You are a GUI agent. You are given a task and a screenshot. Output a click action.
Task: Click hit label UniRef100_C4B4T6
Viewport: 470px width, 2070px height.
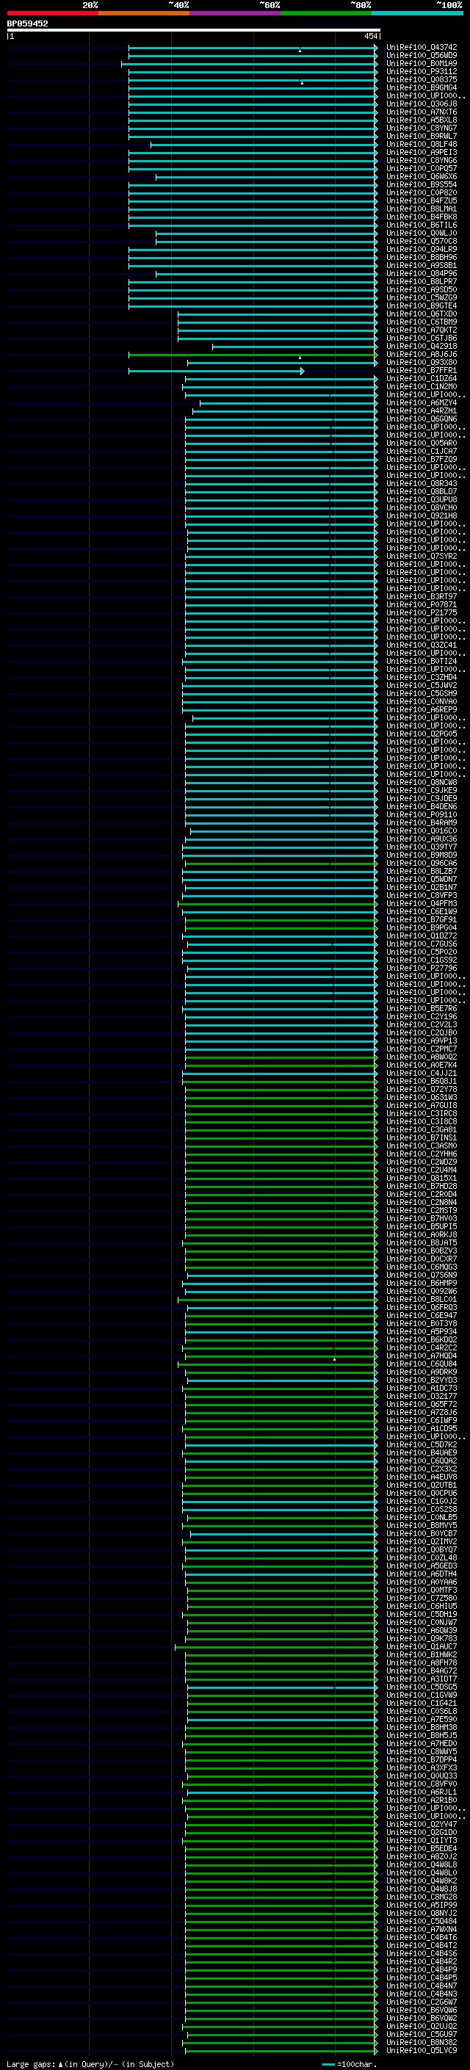click(x=422, y=1937)
